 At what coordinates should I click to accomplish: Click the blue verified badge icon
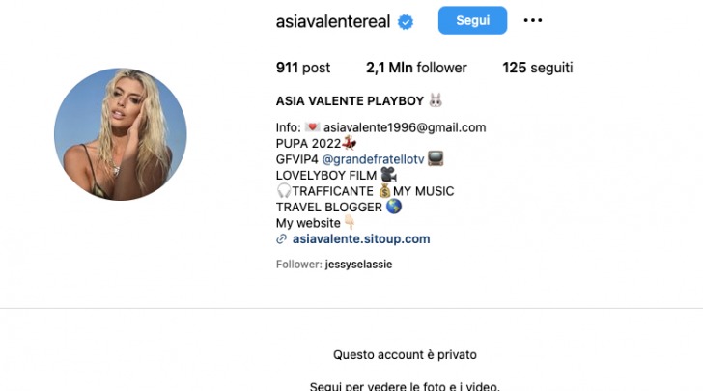tap(406, 21)
